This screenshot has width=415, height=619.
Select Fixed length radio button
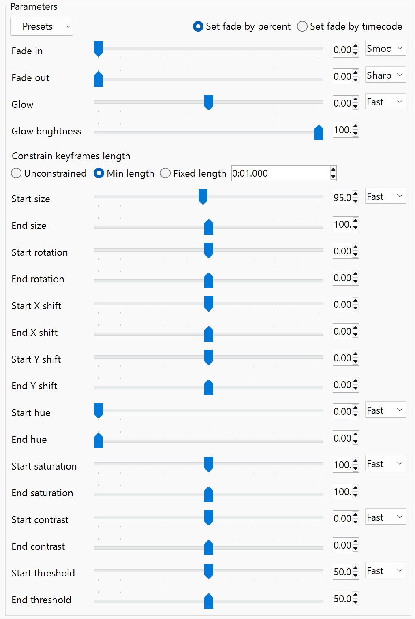(193, 173)
